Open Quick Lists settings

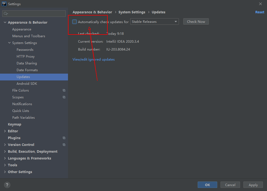(x=21, y=111)
